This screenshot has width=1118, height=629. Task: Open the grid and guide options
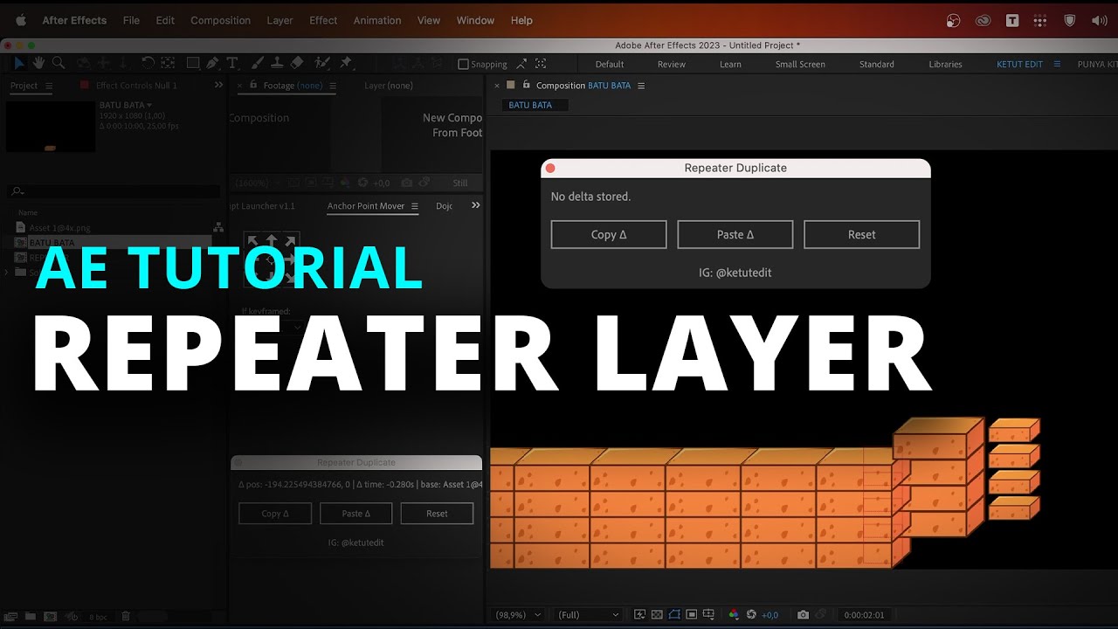coord(708,615)
